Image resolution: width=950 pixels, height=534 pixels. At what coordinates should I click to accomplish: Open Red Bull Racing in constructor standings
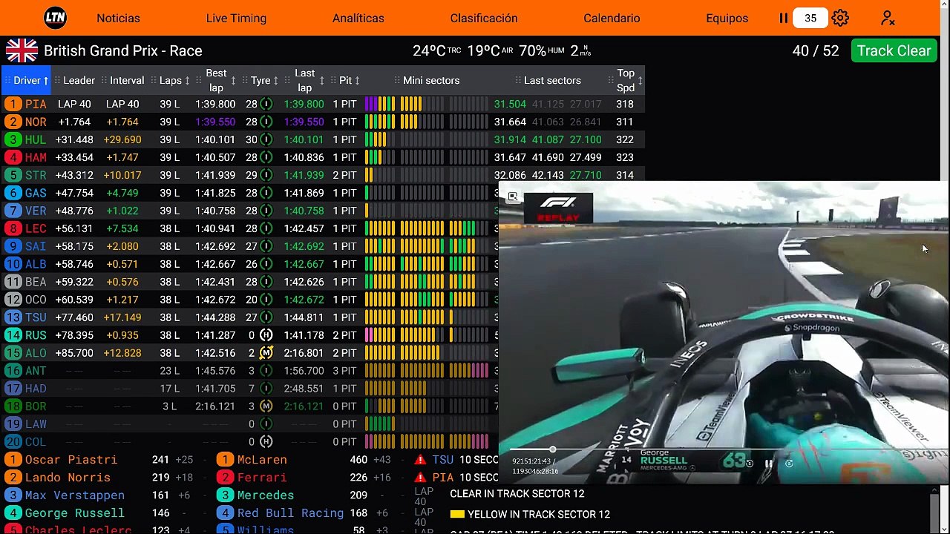(x=290, y=513)
